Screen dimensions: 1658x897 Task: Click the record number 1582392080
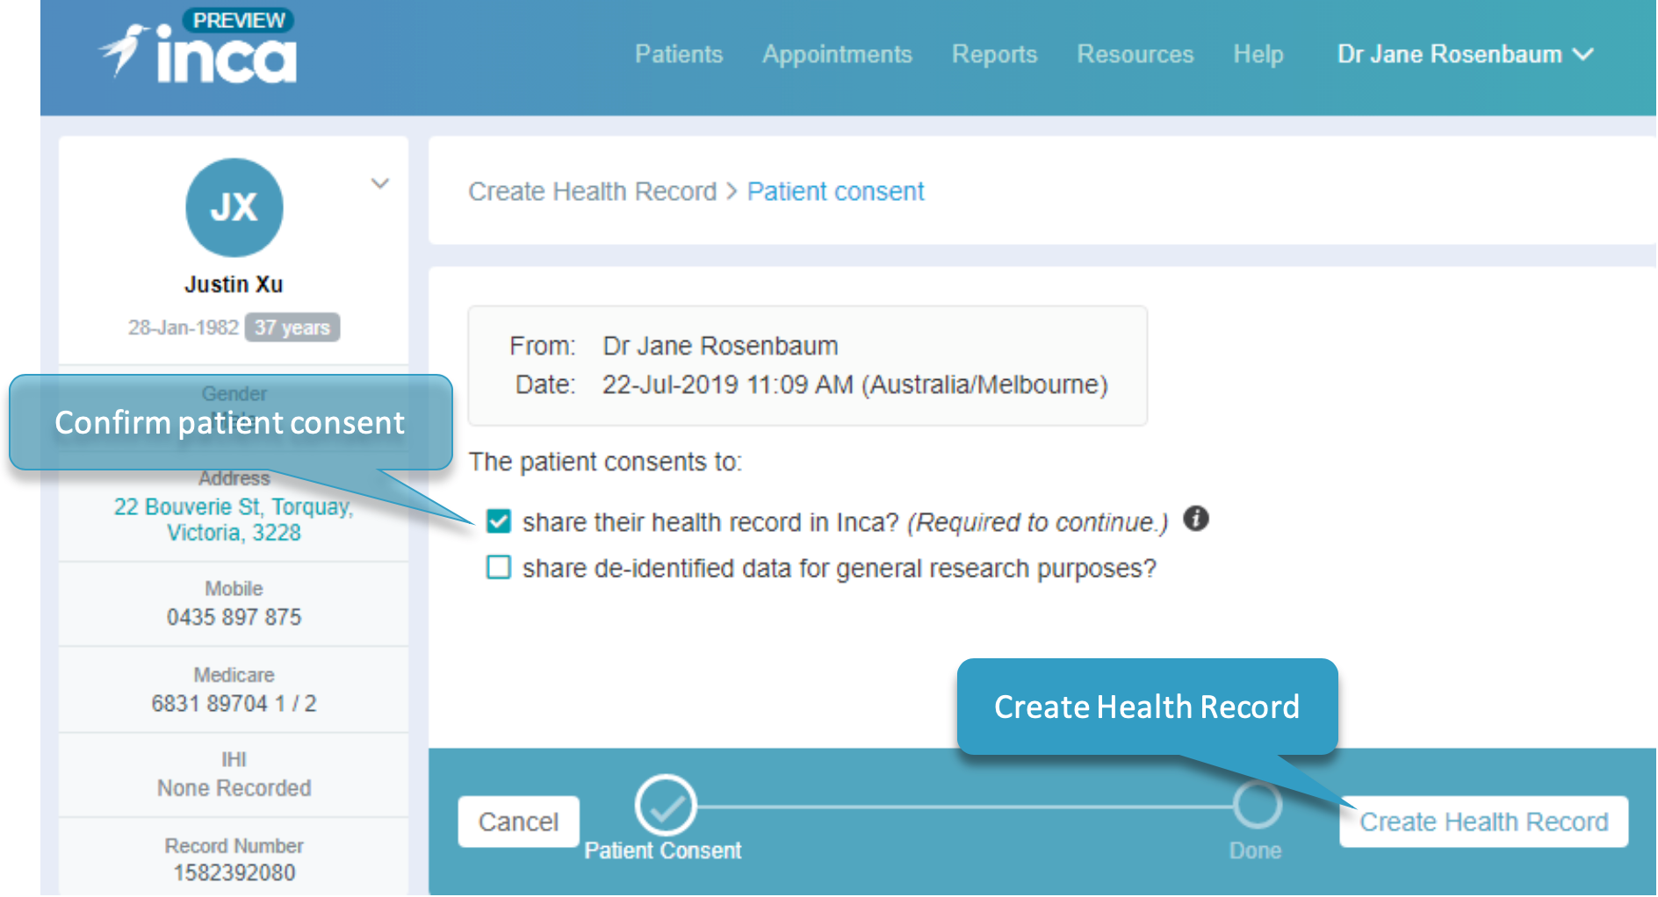(x=234, y=872)
